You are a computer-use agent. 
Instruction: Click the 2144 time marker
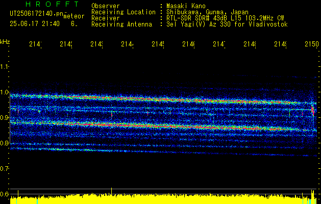[128, 44]
